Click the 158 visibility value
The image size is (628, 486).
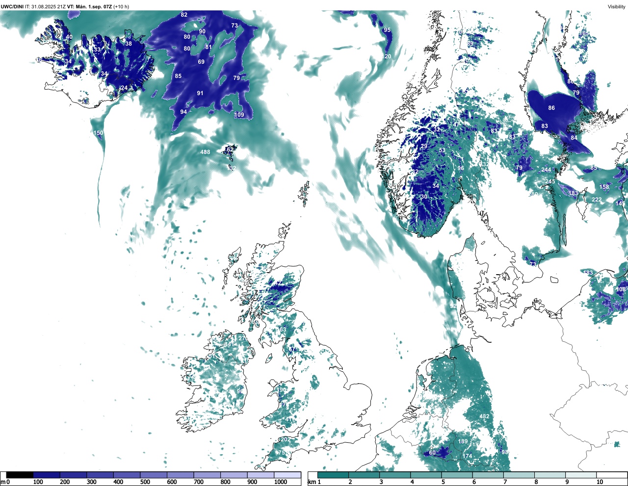pos(604,187)
